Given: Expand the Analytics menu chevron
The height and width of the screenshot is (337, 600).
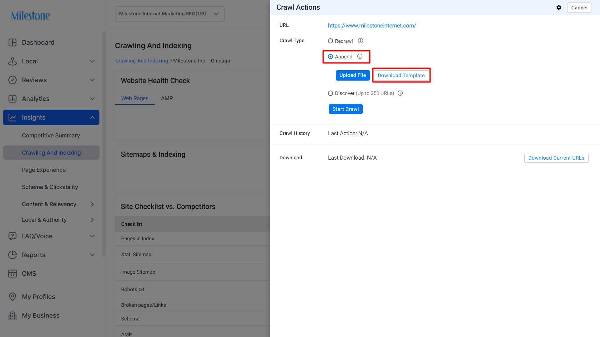Looking at the screenshot, I should [92, 99].
